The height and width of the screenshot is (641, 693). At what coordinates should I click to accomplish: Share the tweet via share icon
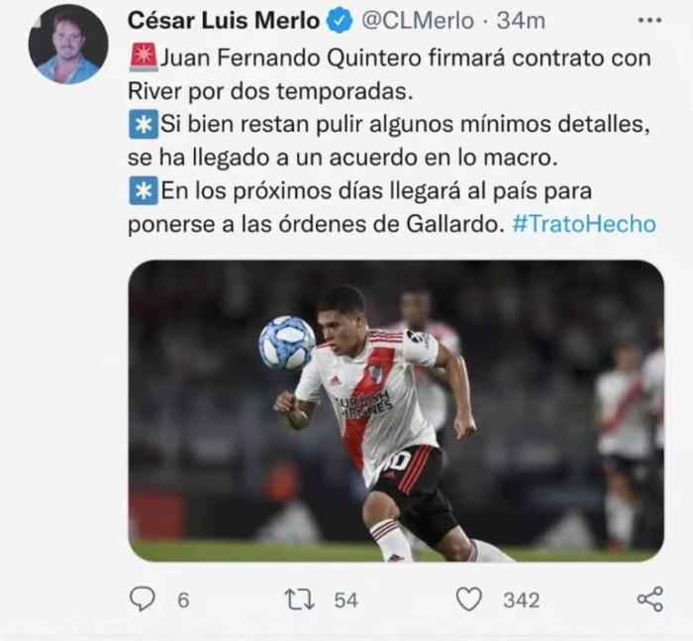point(650,599)
